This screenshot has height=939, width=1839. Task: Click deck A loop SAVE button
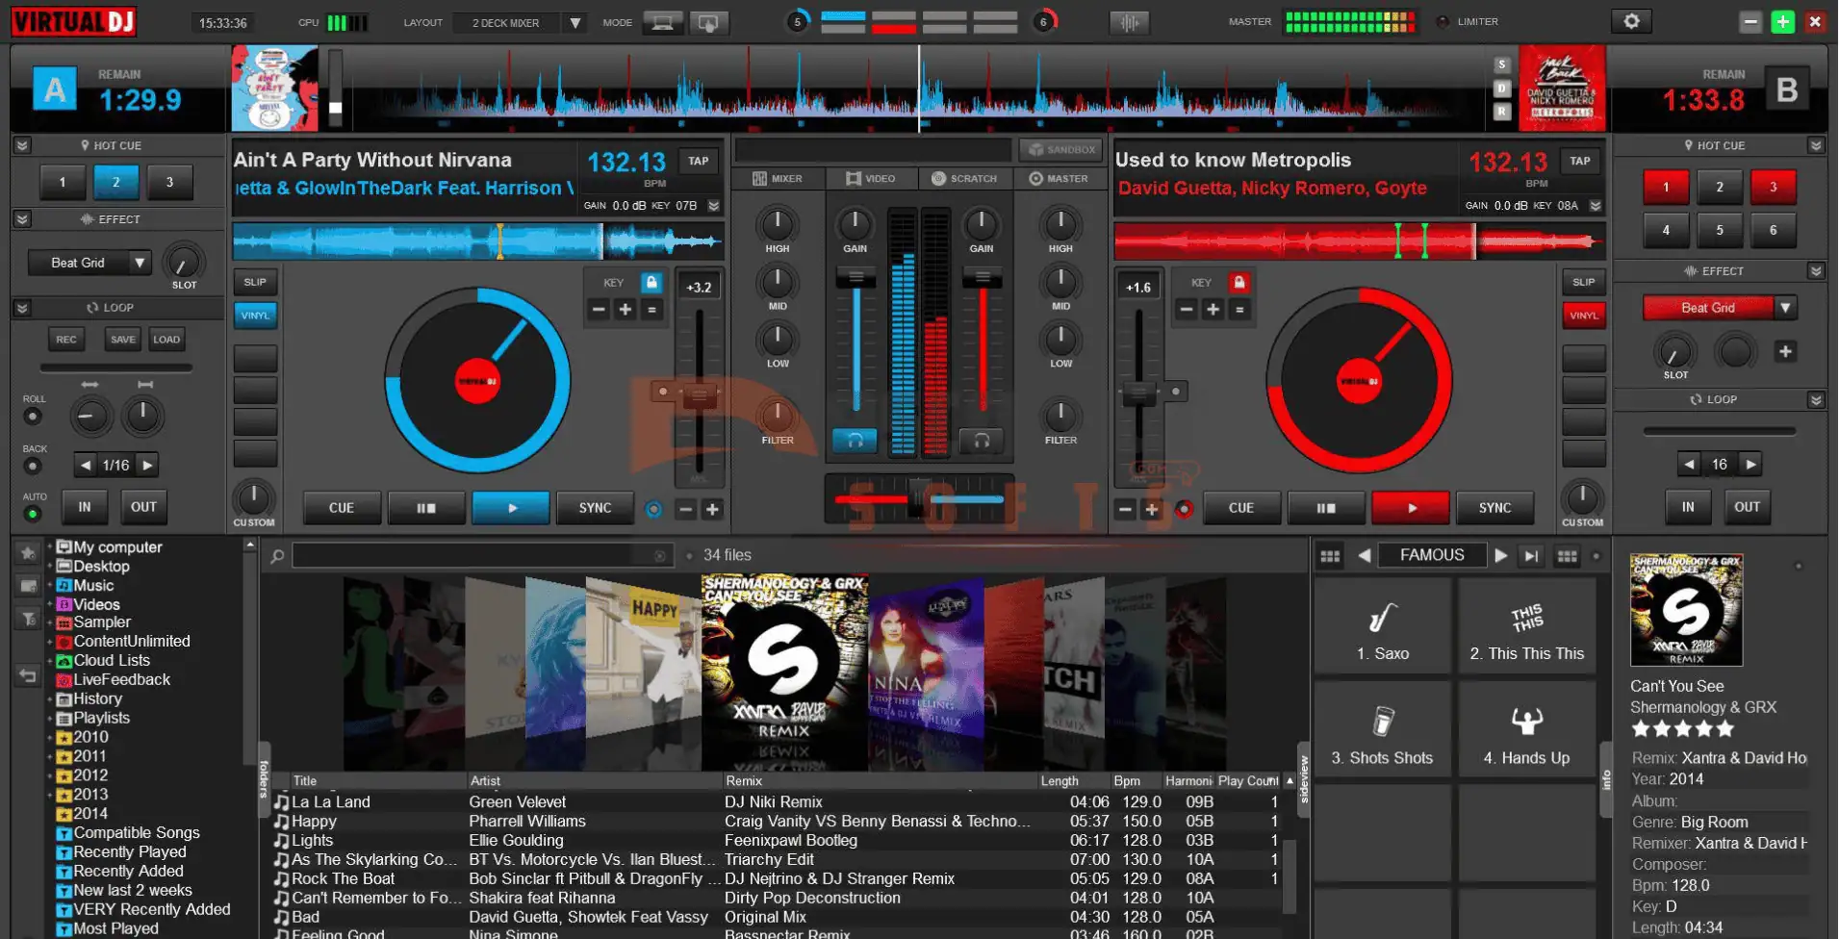[x=123, y=339]
